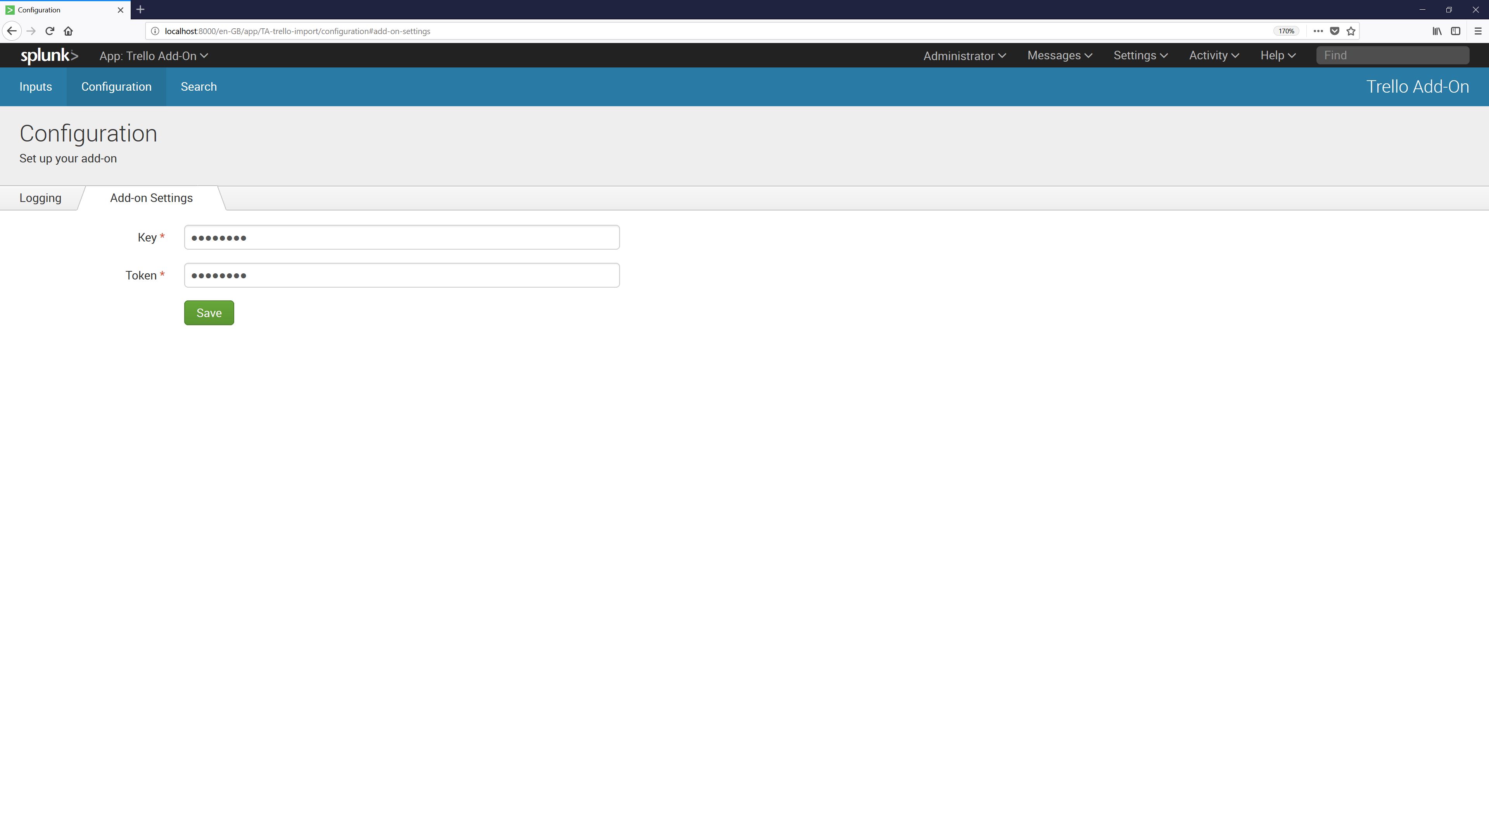1489x814 pixels.
Task: Open the Messages dropdown
Action: click(x=1059, y=55)
